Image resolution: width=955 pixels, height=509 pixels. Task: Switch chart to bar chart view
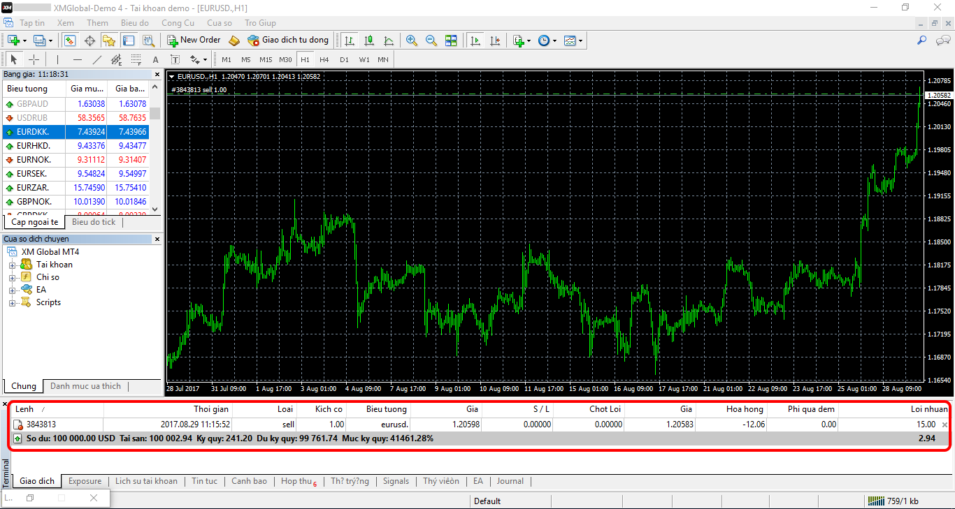coord(350,40)
